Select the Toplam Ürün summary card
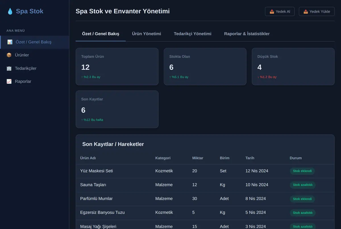 tap(117, 66)
